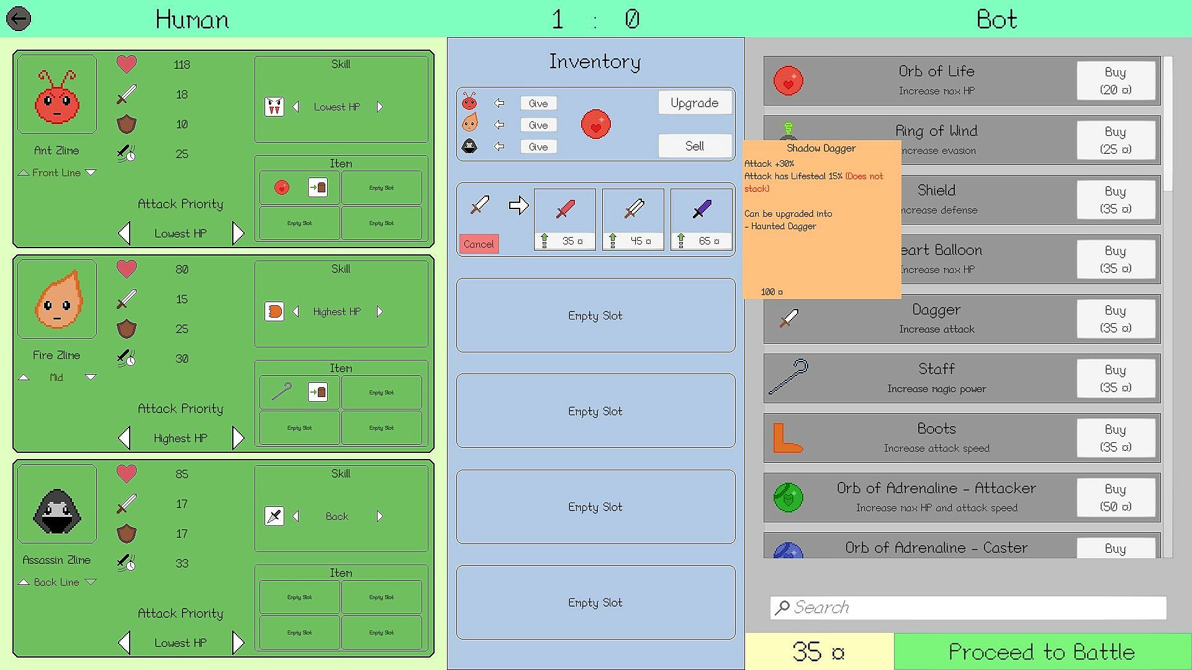
Task: Move Assassin Zlime position up from Back Line
Action: pos(24,582)
